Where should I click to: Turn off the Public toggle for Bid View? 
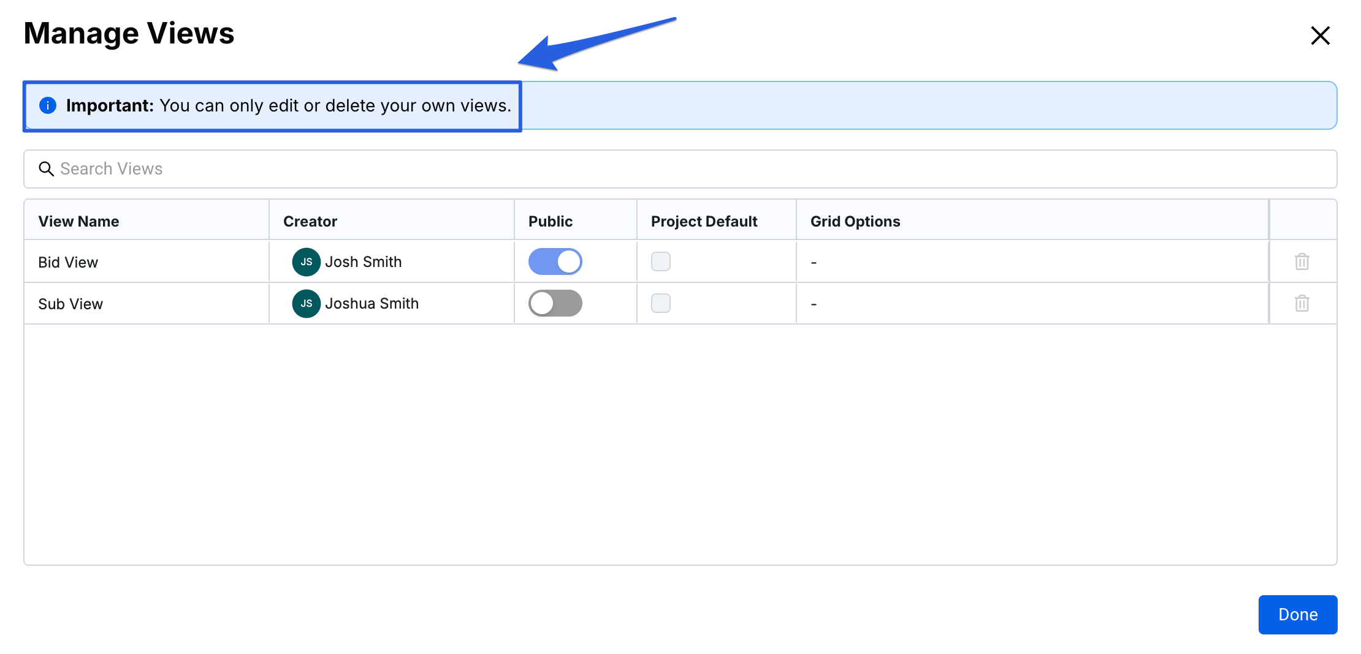pyautogui.click(x=555, y=261)
